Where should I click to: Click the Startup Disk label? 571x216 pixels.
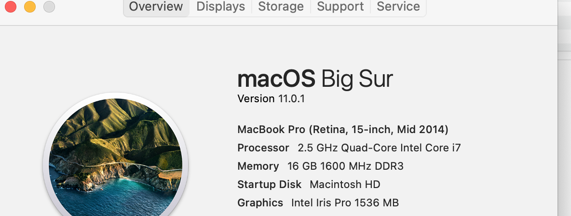tap(269, 185)
